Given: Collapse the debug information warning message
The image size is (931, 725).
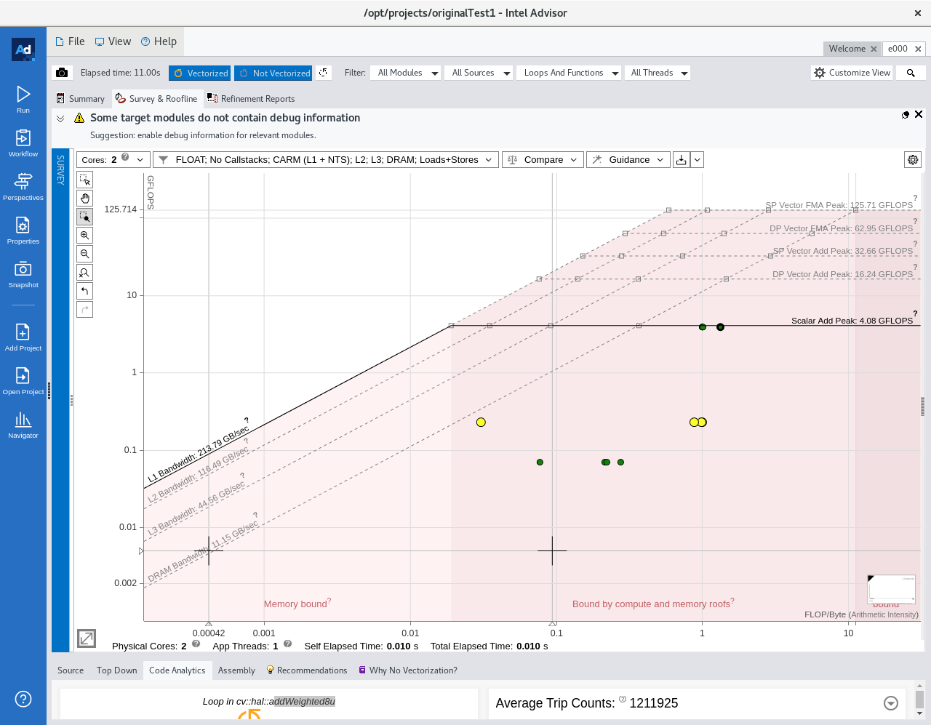Looking at the screenshot, I should 60,119.
